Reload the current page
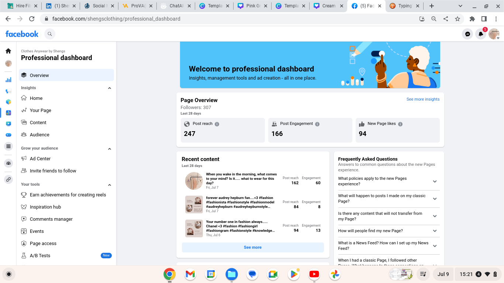 pyautogui.click(x=32, y=19)
